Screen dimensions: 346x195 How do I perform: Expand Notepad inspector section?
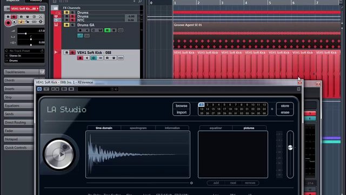pyautogui.click(x=19, y=139)
